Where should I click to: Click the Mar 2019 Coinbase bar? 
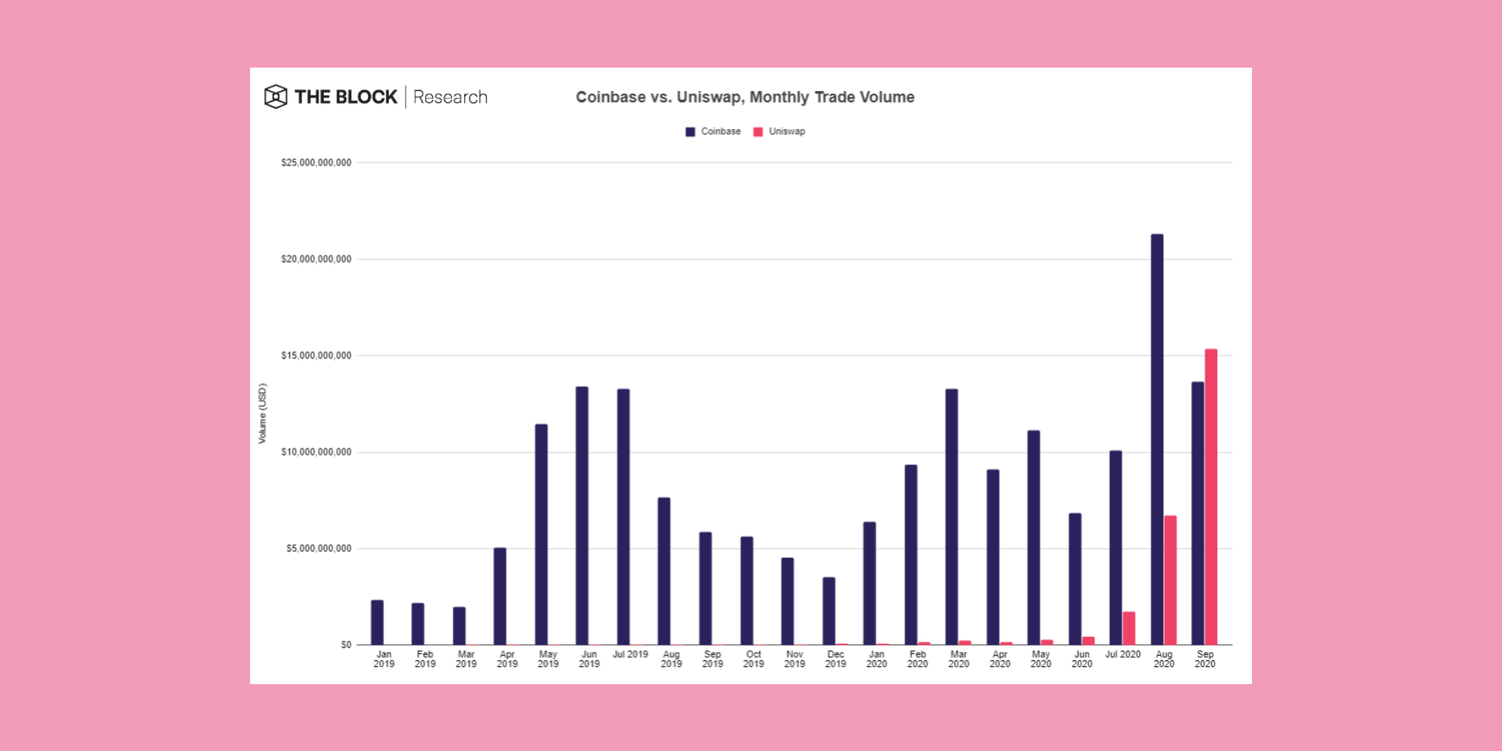coord(459,626)
